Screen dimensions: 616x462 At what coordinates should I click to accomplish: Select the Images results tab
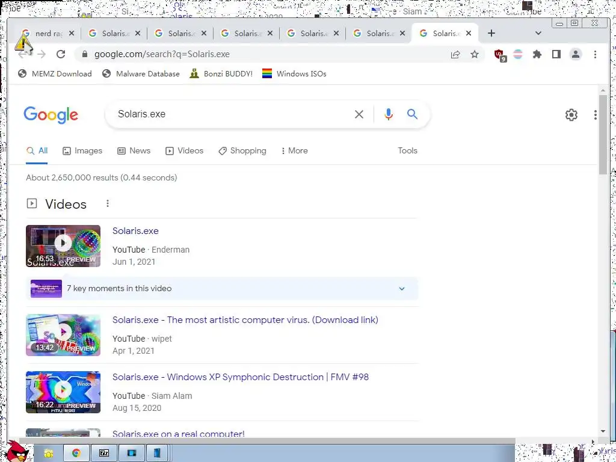(82, 150)
